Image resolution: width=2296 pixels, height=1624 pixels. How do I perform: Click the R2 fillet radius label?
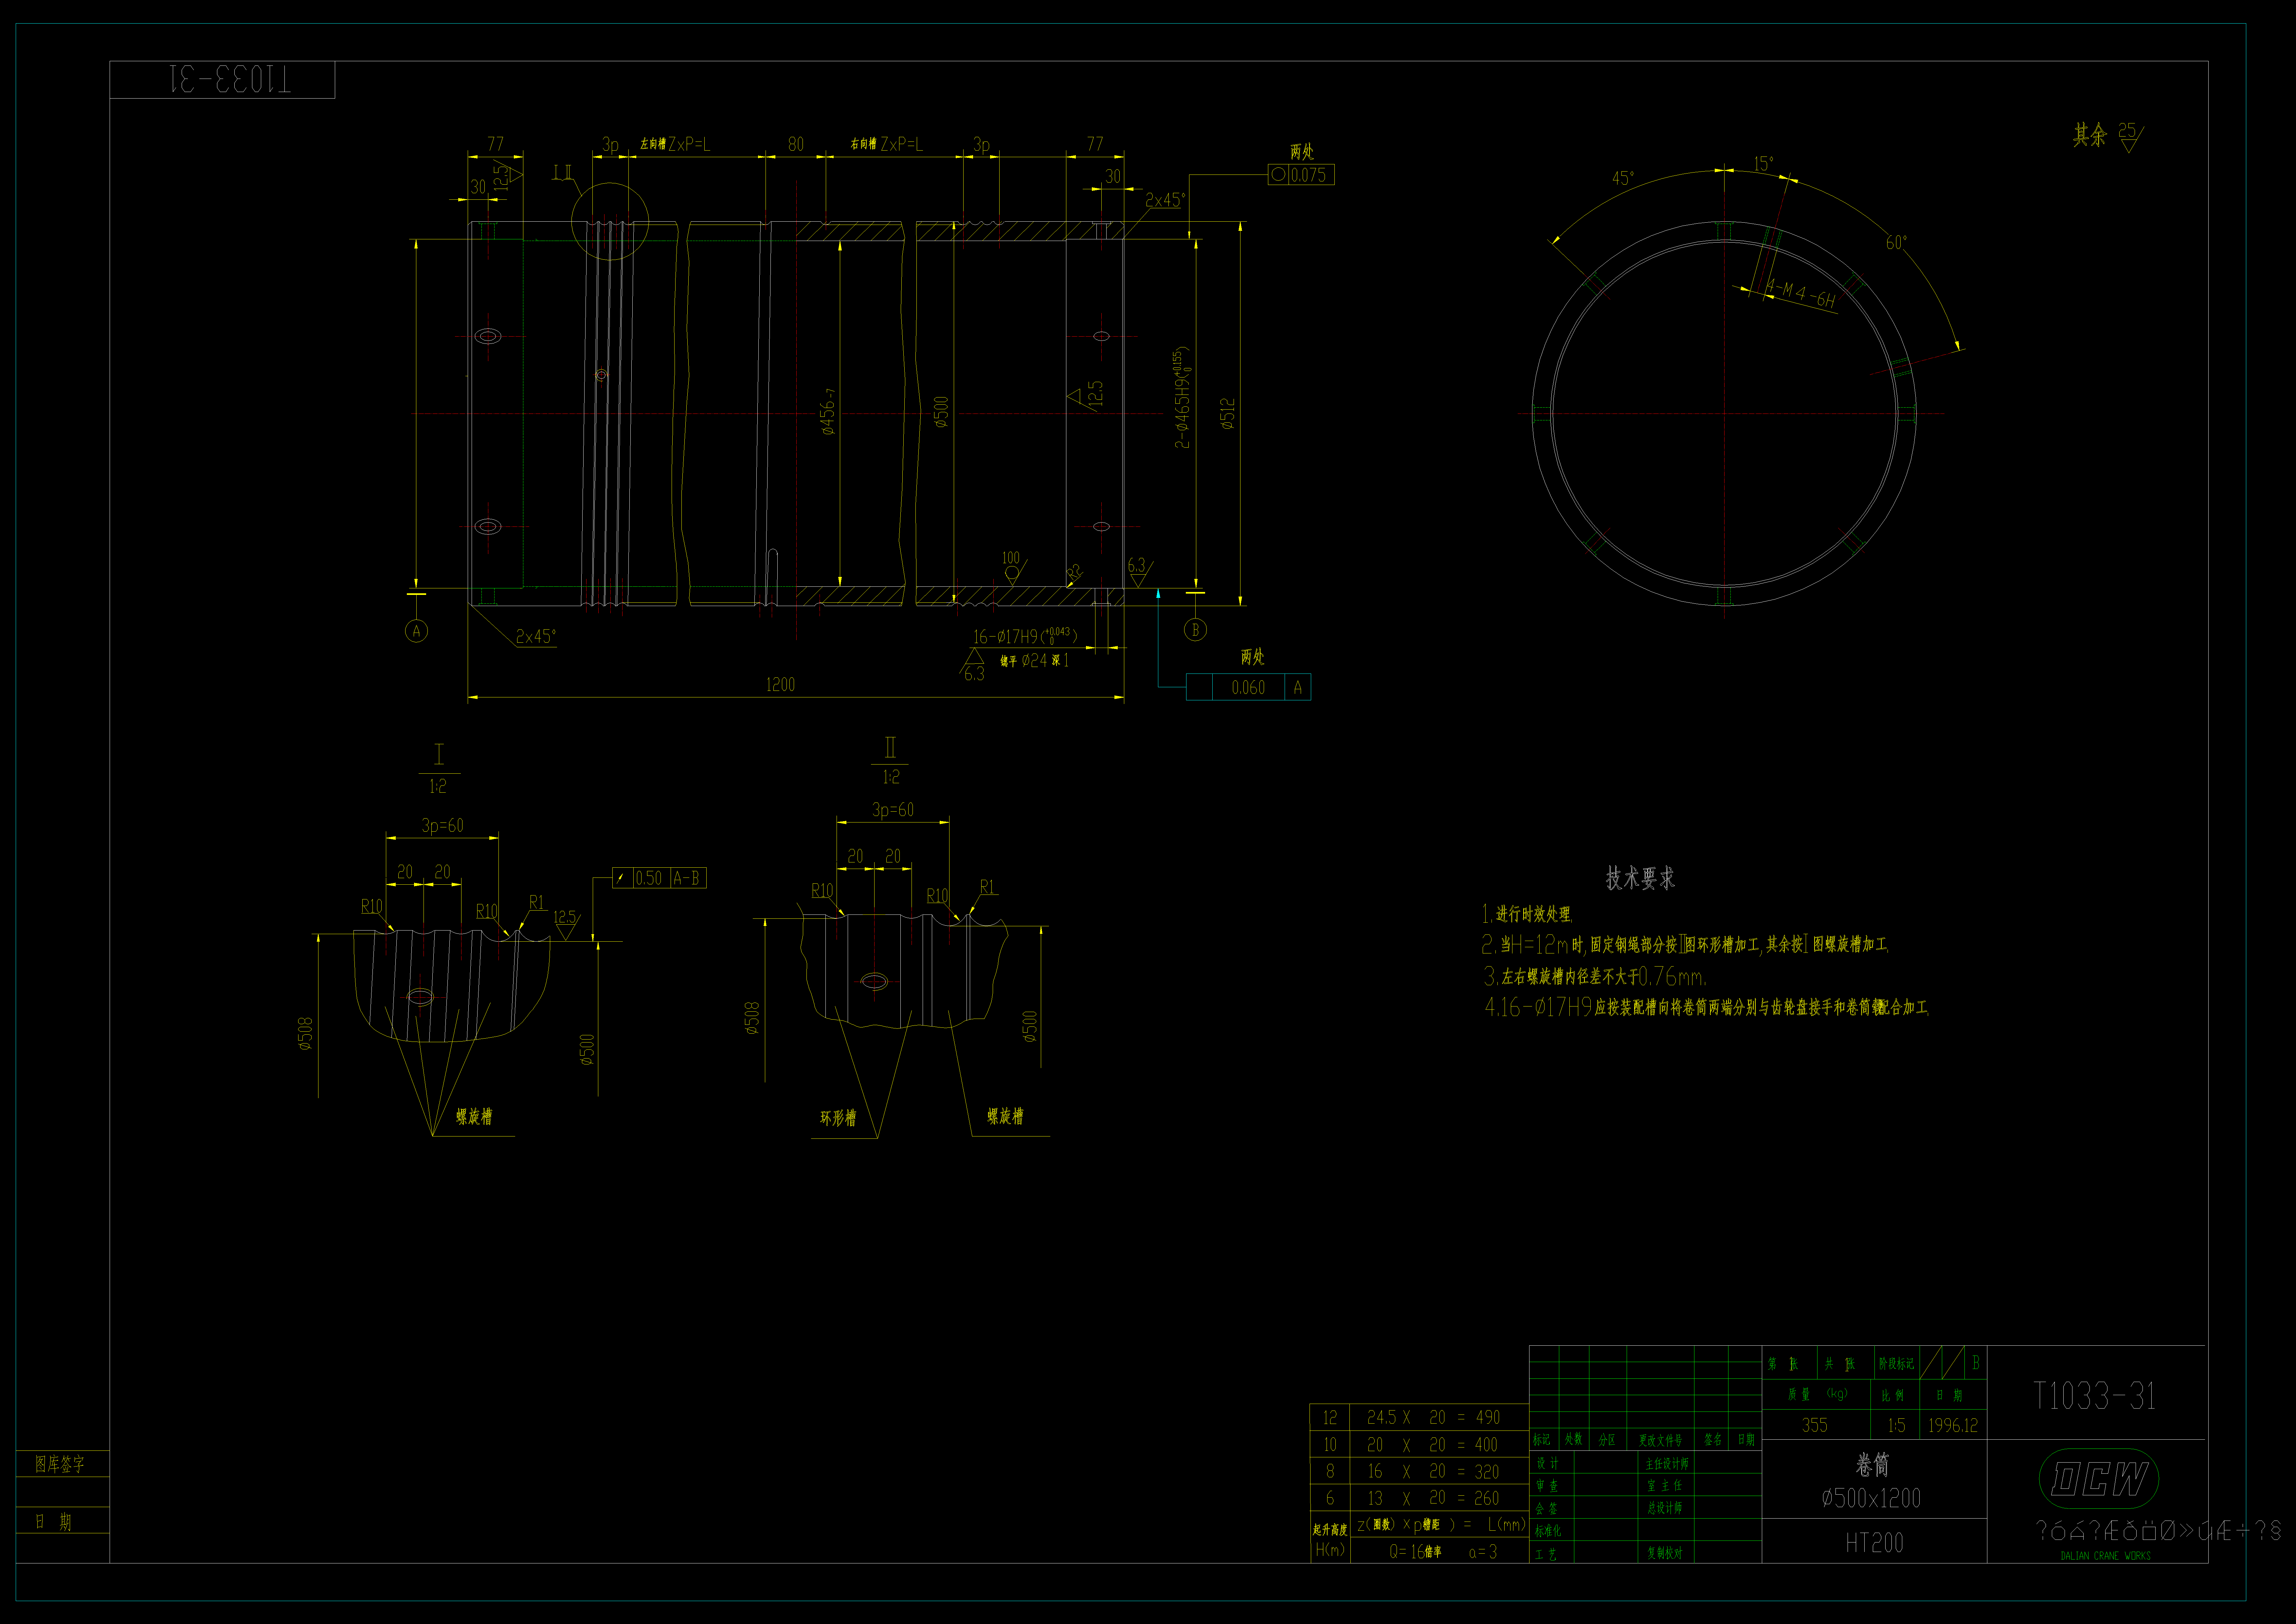(x=1075, y=572)
